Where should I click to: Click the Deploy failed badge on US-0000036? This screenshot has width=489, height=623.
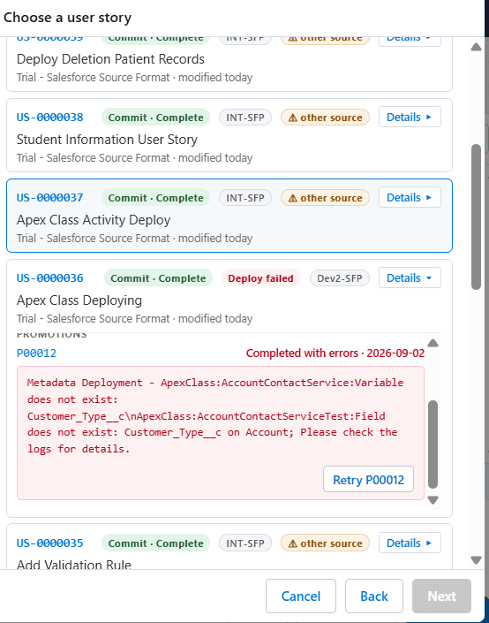(x=260, y=278)
